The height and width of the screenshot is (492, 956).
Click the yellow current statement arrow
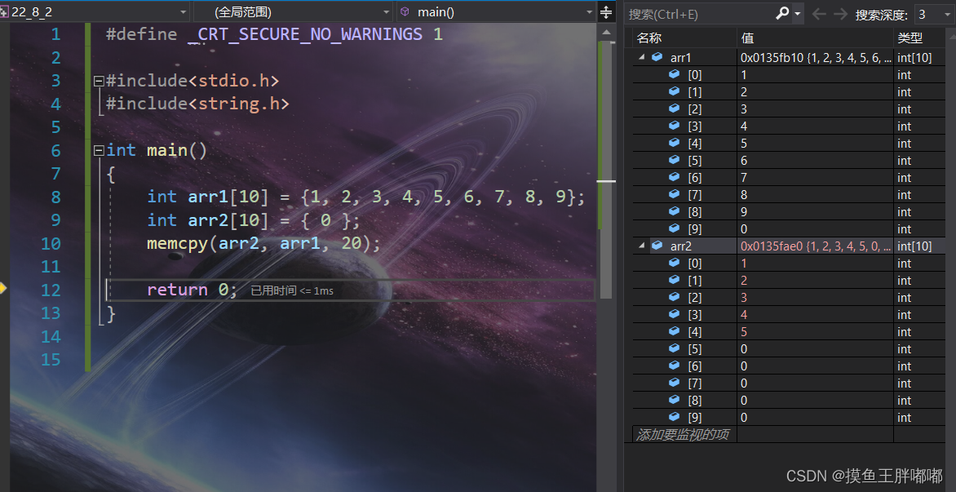(3, 288)
